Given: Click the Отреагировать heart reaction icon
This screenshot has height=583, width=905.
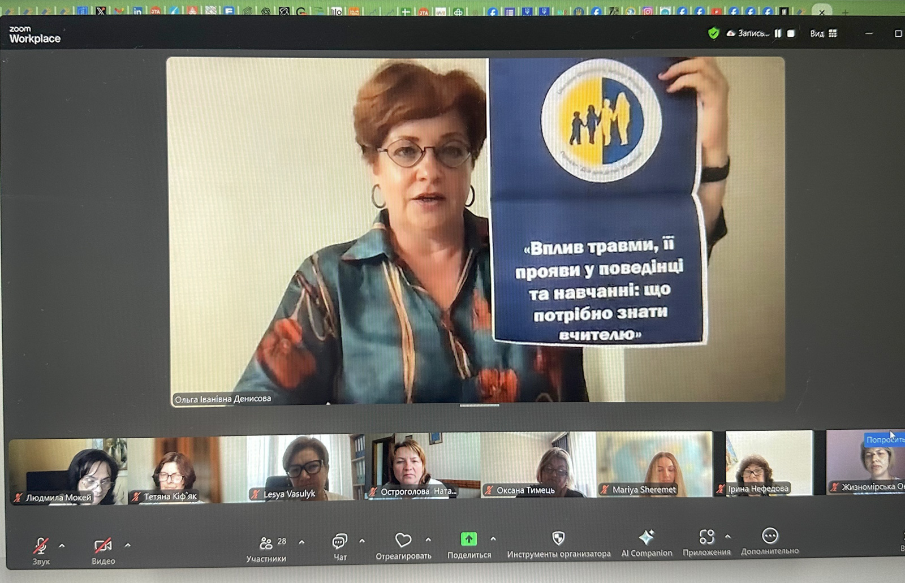Looking at the screenshot, I should click(x=403, y=541).
